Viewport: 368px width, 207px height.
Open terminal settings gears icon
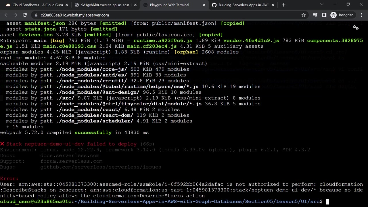tap(356, 28)
